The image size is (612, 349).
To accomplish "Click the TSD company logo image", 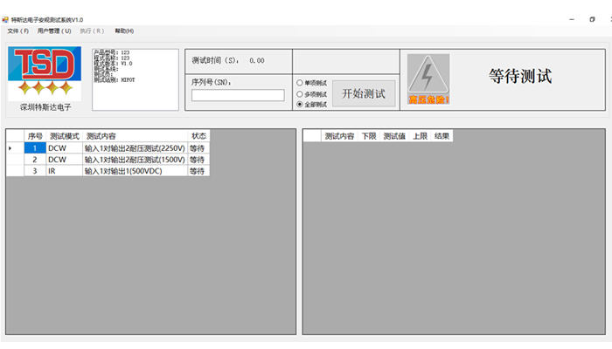I will [45, 73].
